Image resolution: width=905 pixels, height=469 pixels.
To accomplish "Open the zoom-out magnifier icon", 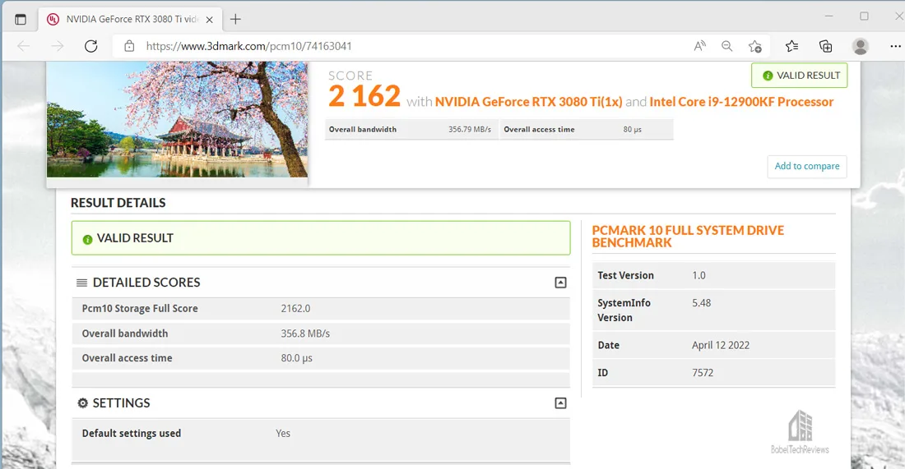I will click(x=726, y=46).
